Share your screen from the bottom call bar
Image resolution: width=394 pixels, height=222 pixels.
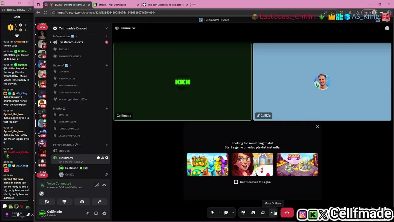click(x=243, y=213)
